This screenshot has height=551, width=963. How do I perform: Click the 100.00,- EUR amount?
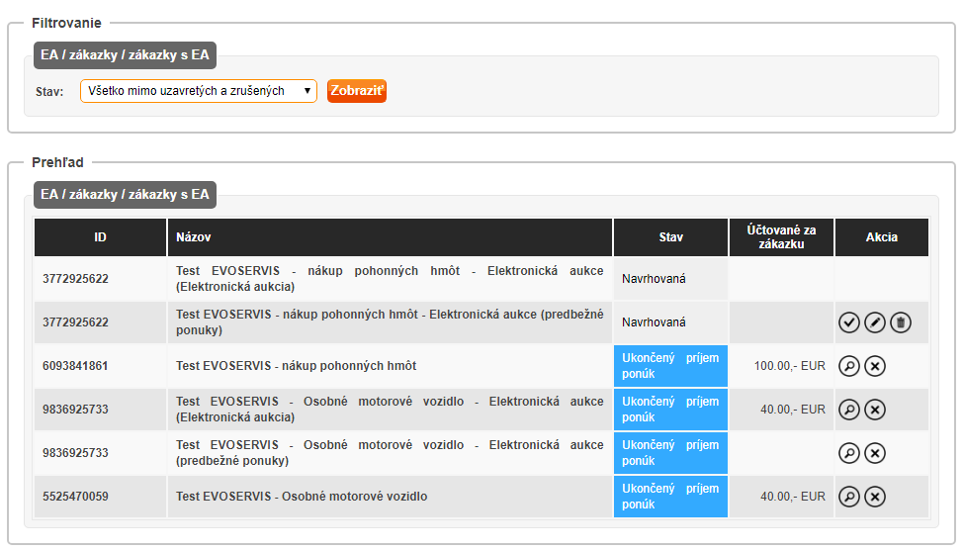click(790, 366)
